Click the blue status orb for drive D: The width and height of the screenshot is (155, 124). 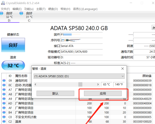tap(1, 13)
